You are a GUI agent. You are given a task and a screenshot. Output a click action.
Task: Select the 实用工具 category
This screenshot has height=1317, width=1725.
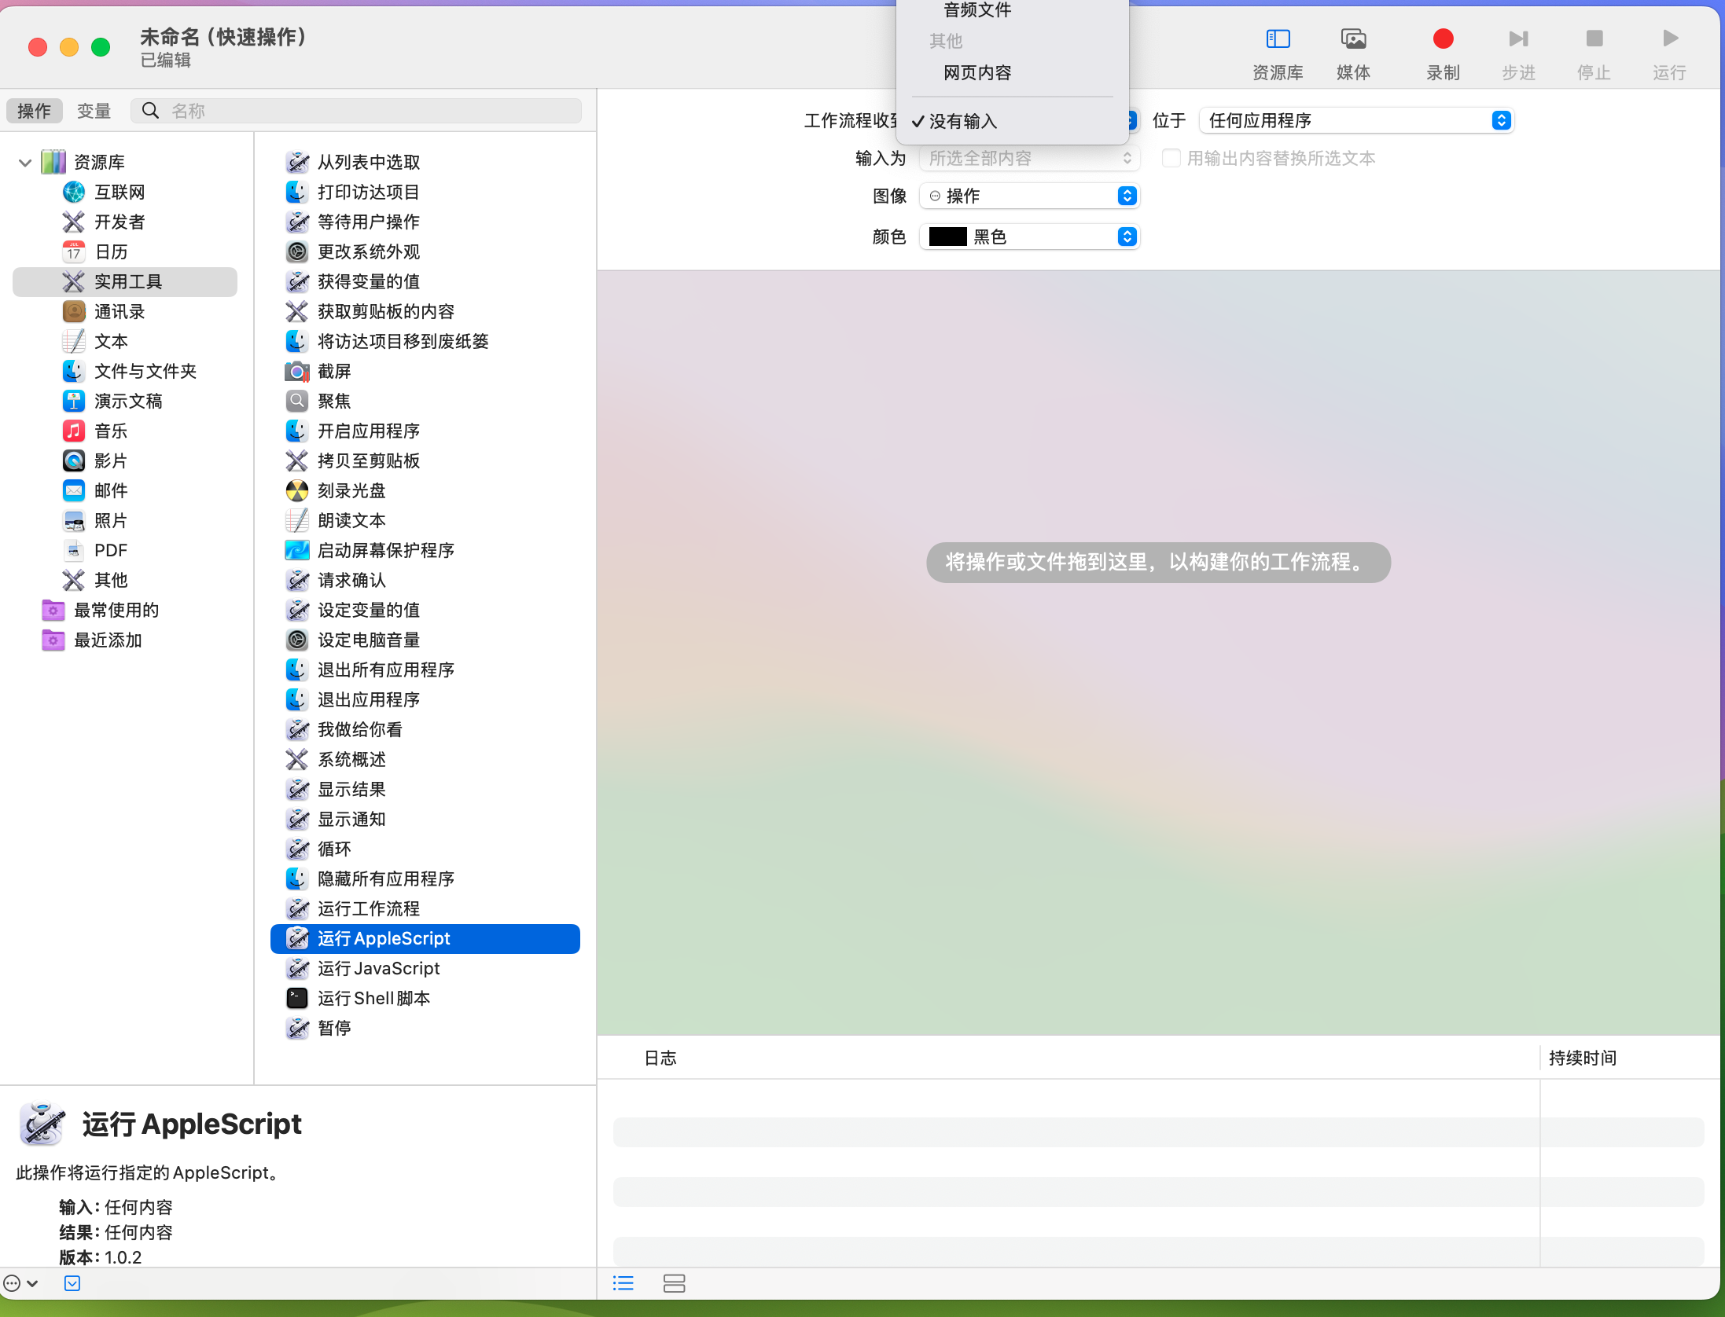[125, 282]
